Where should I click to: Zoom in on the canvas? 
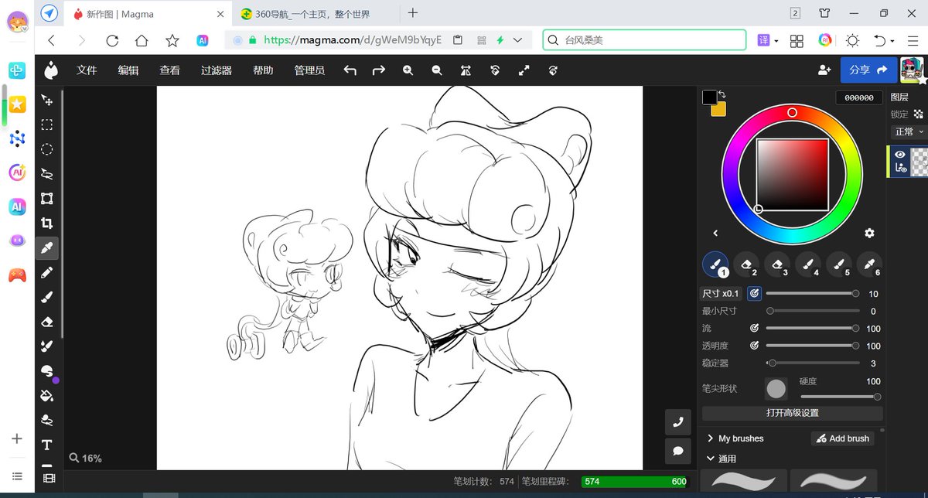click(x=408, y=70)
